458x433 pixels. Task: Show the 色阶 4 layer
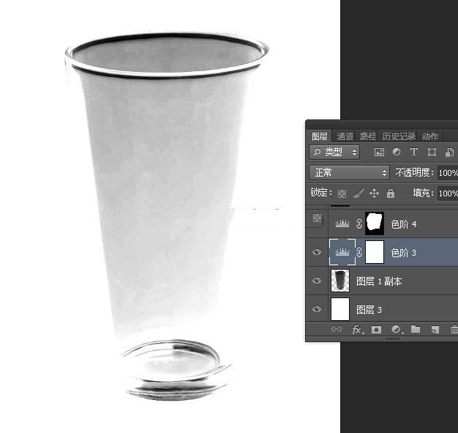(317, 219)
